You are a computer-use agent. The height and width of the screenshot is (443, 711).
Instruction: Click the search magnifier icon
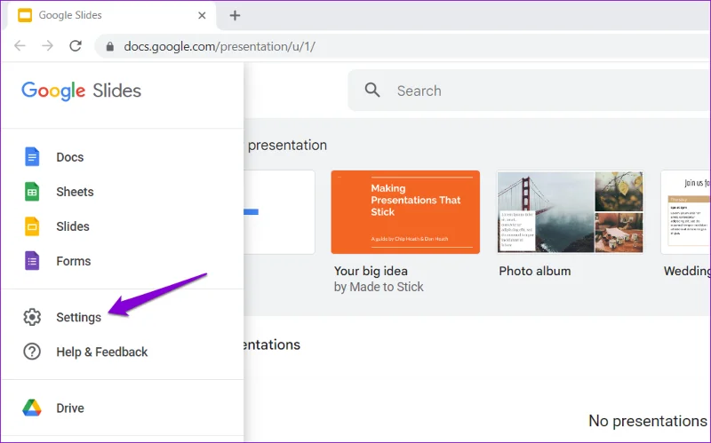[x=372, y=90]
